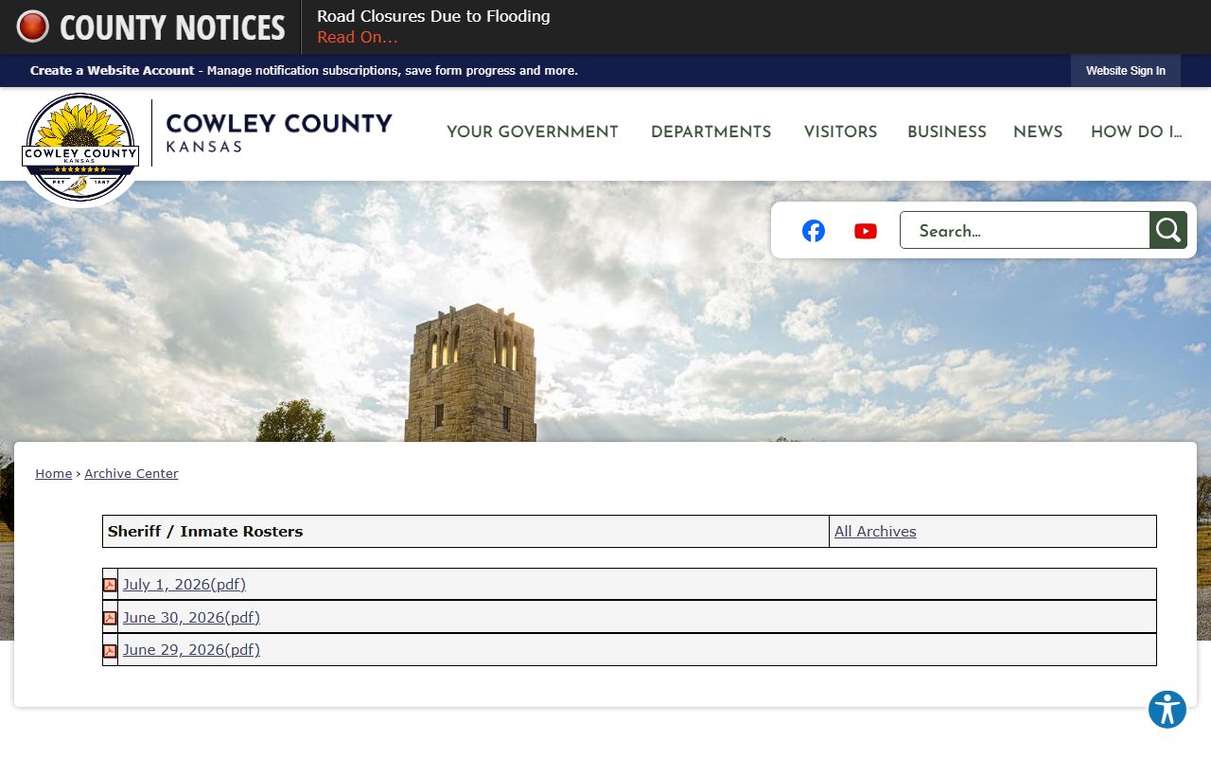The image size is (1211, 757).
Task: Open the Visitors menu
Action: (840, 132)
